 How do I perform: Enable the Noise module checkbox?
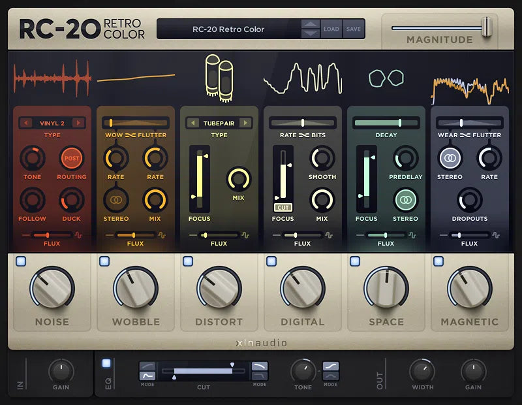21,261
